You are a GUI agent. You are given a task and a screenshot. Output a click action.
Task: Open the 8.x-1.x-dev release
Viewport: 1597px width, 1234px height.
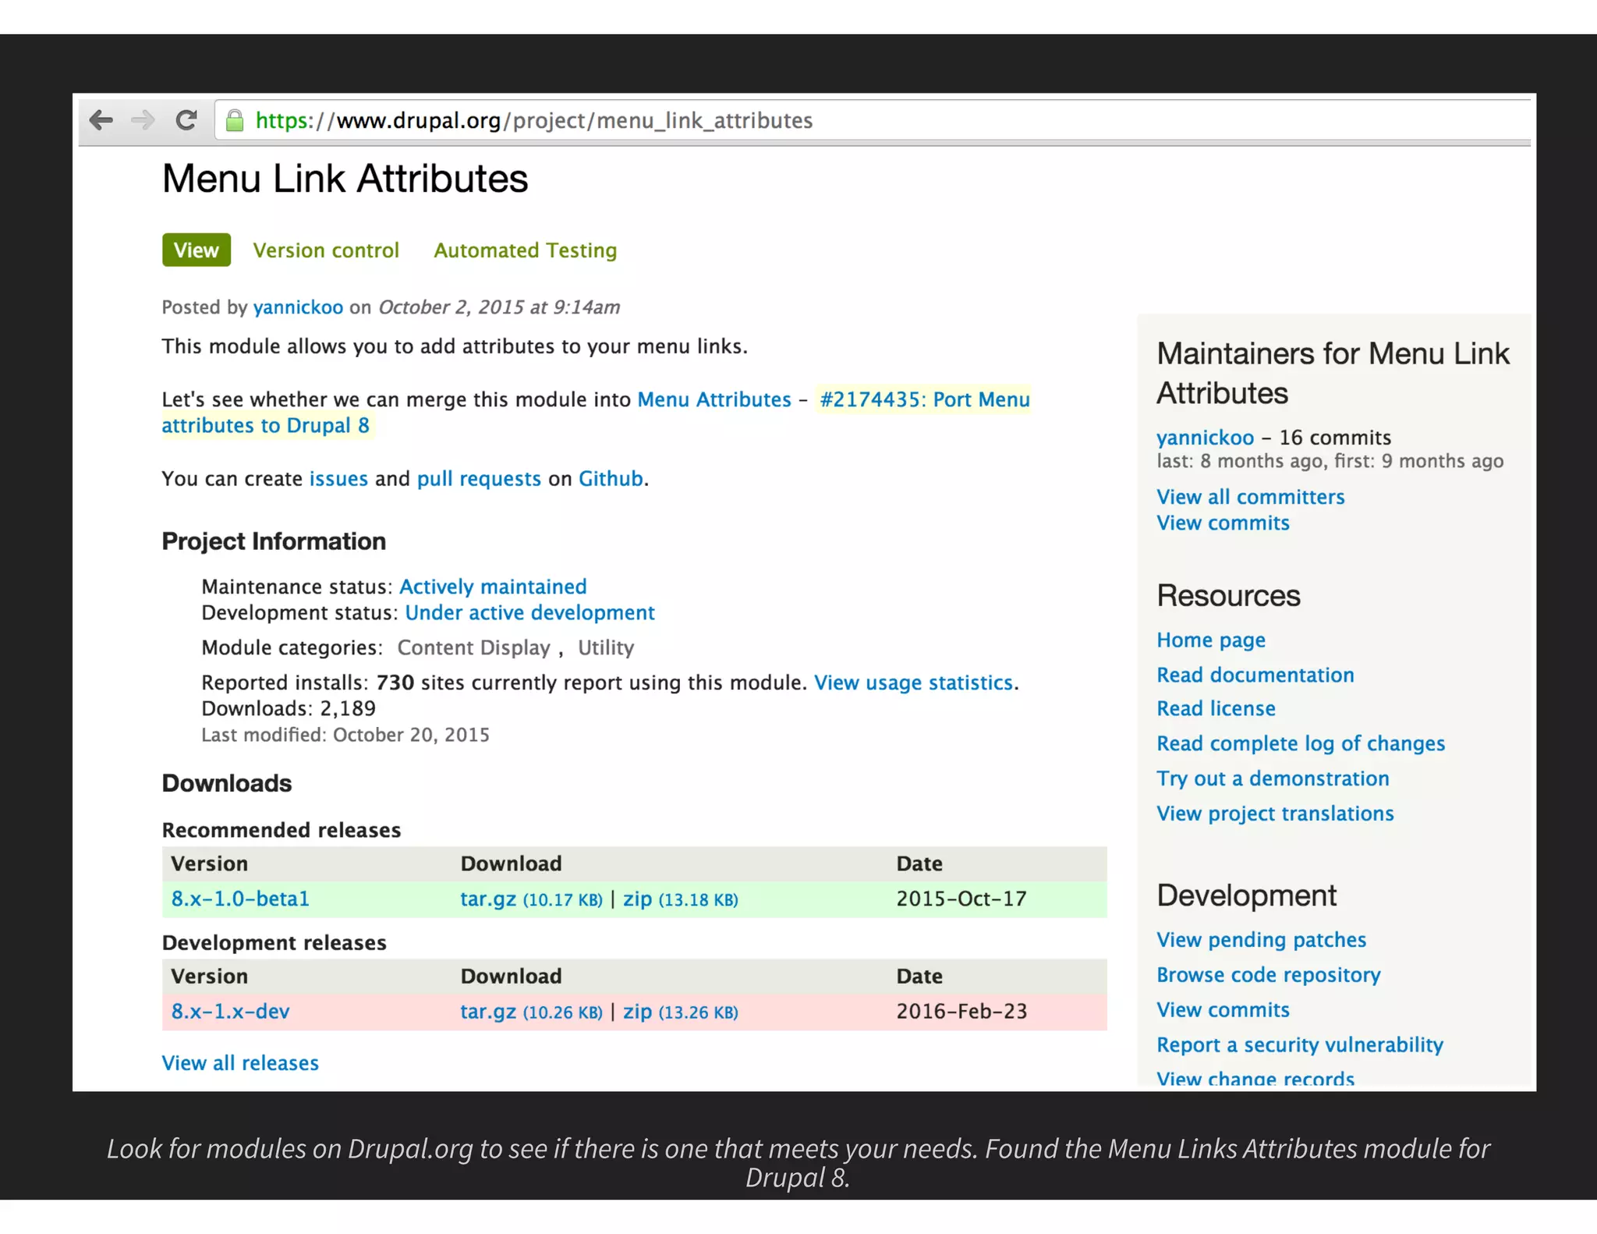[x=230, y=1012]
